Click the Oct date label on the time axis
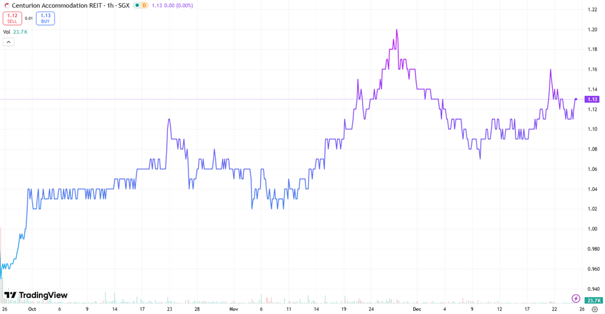The height and width of the screenshot is (314, 605). click(x=32, y=309)
